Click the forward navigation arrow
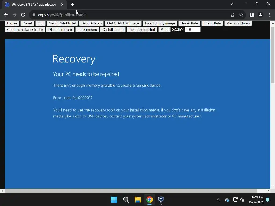This screenshot has height=206, width=275. (15, 15)
